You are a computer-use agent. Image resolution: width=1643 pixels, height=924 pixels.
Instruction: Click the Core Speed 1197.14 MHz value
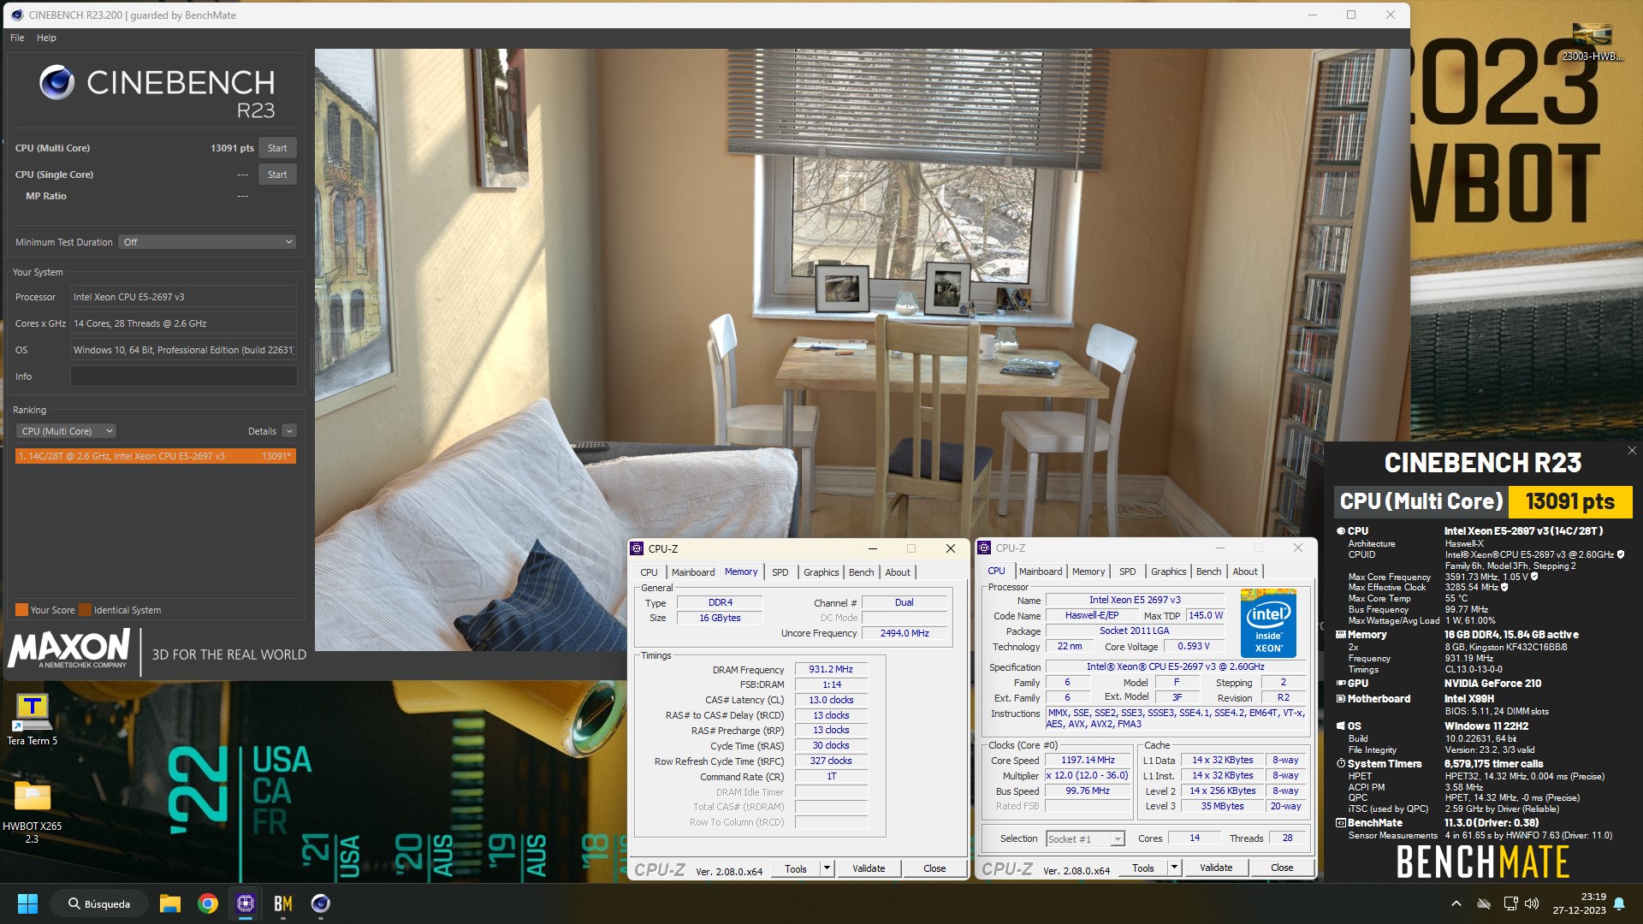click(1088, 761)
